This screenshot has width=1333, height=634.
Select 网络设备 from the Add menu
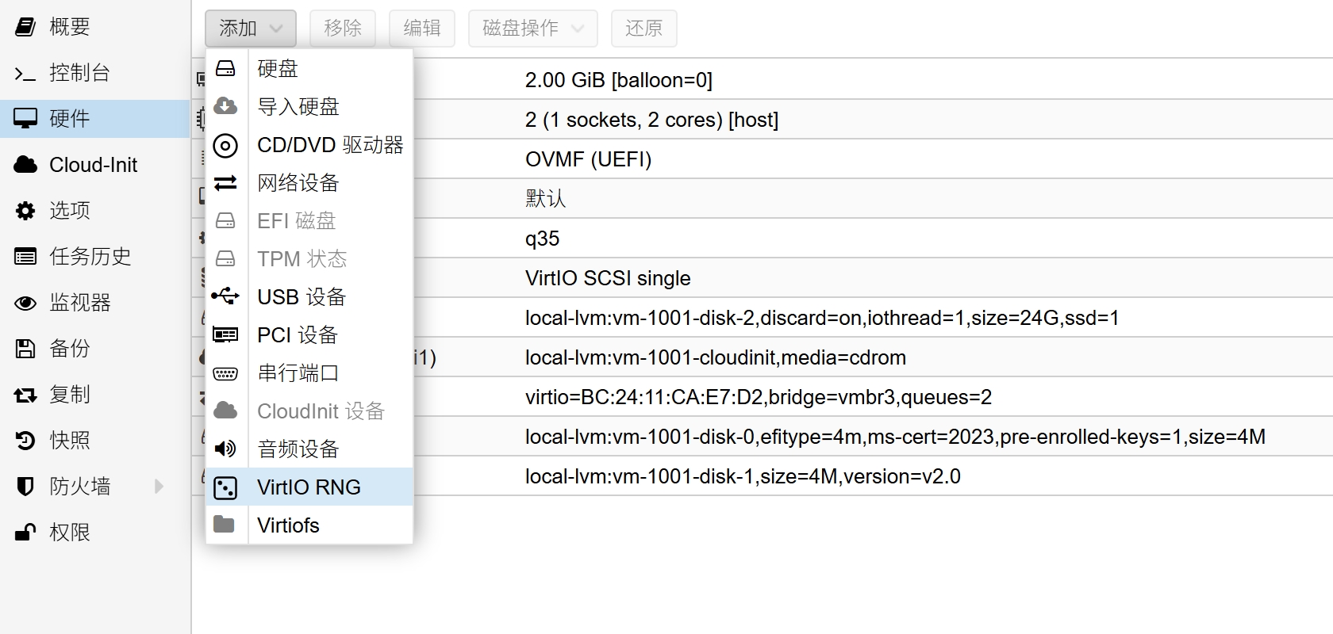pos(298,183)
